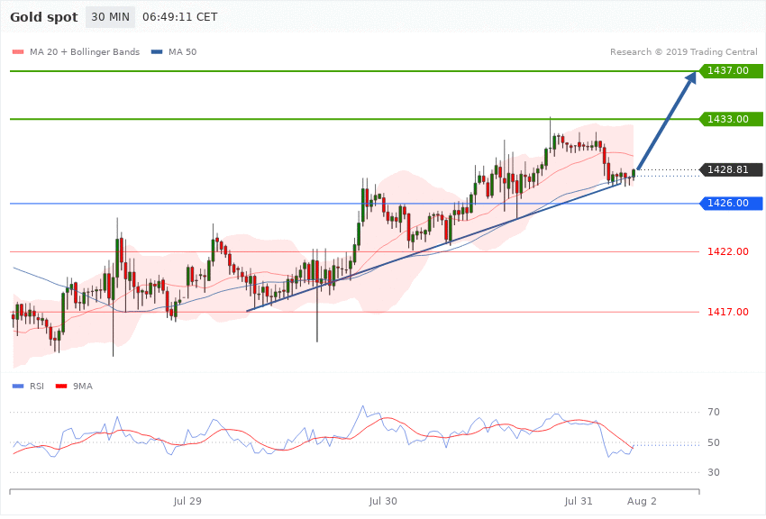Click the 1422.00 red support label
Viewport: 766px width, 519px height.
[728, 252]
